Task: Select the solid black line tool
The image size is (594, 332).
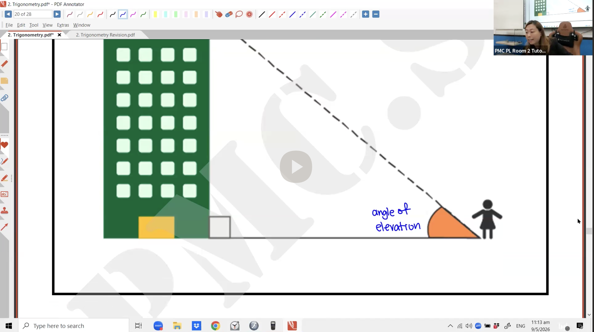Action: [262, 14]
